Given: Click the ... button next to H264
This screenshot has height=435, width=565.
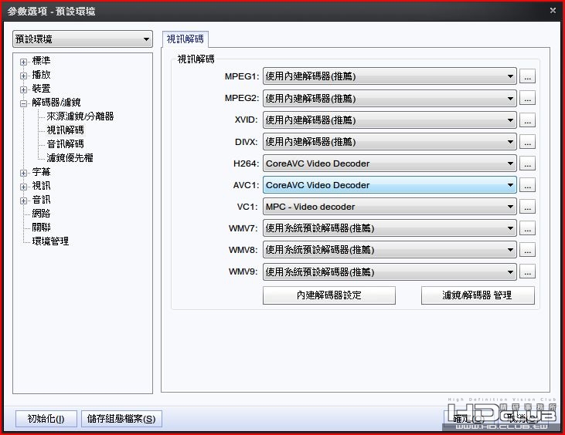Looking at the screenshot, I should 527,164.
